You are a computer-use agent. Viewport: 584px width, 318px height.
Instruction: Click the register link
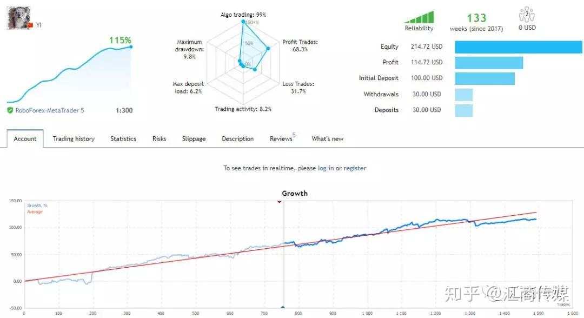click(x=355, y=168)
